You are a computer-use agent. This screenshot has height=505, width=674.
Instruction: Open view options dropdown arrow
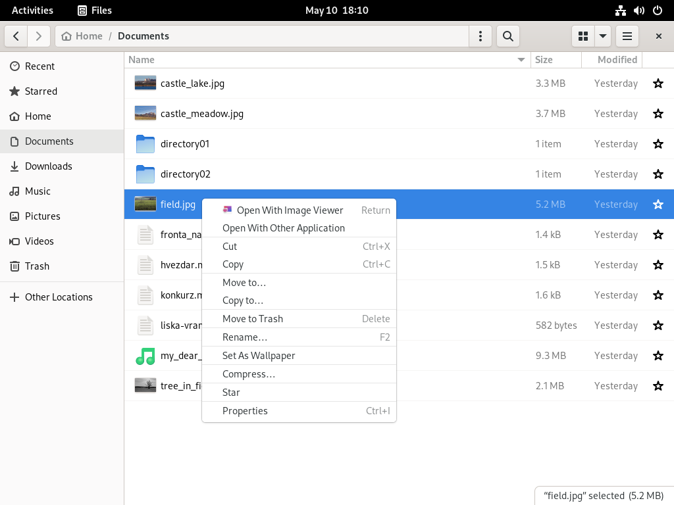[603, 36]
